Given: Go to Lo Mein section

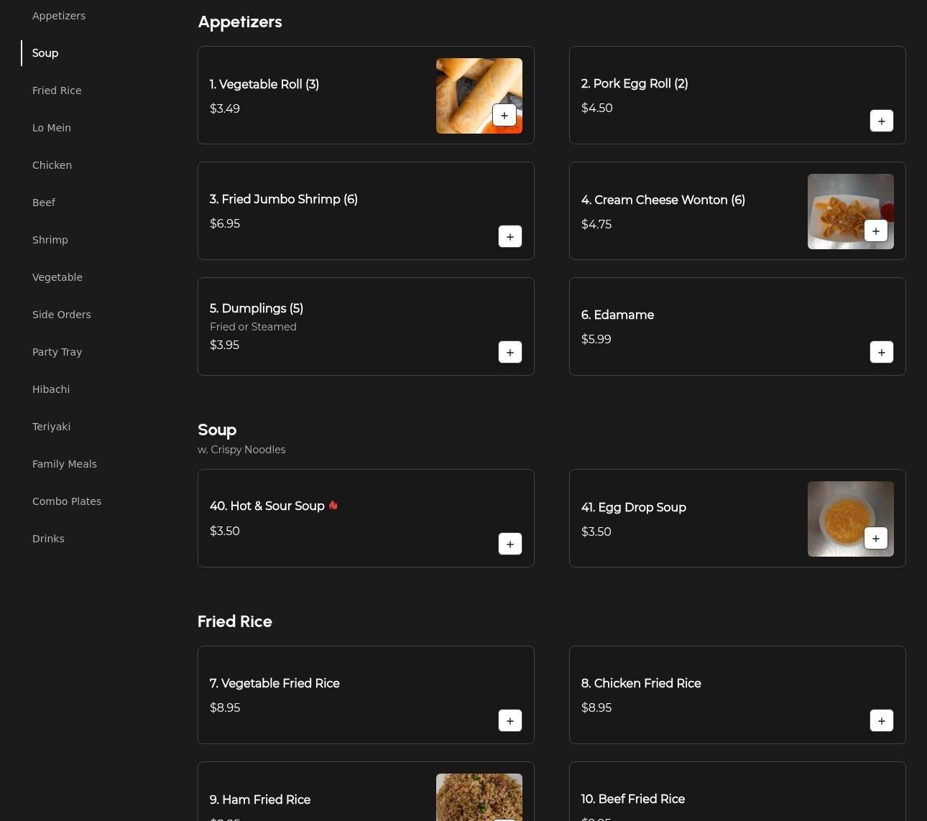Looking at the screenshot, I should (52, 128).
